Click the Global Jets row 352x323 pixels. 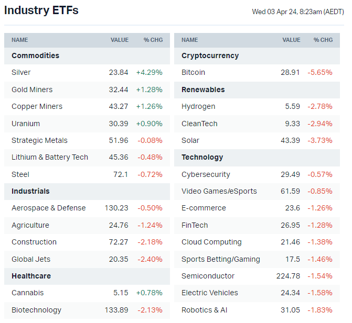coord(31,259)
